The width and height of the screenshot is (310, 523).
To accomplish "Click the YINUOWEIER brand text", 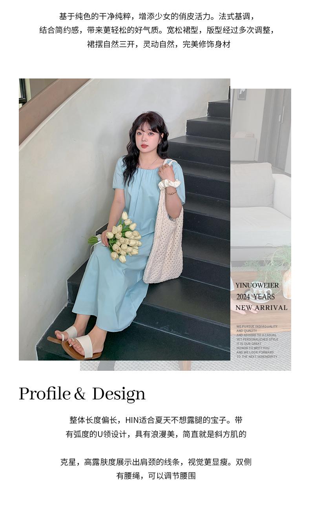I will 257,285.
